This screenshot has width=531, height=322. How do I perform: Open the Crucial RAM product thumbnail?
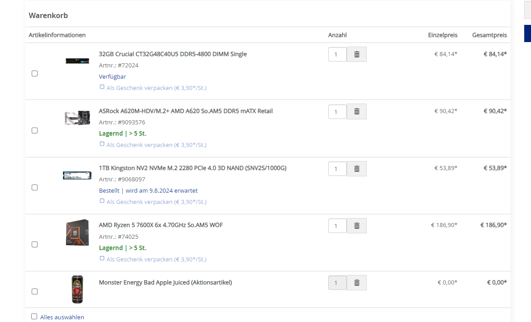click(77, 61)
